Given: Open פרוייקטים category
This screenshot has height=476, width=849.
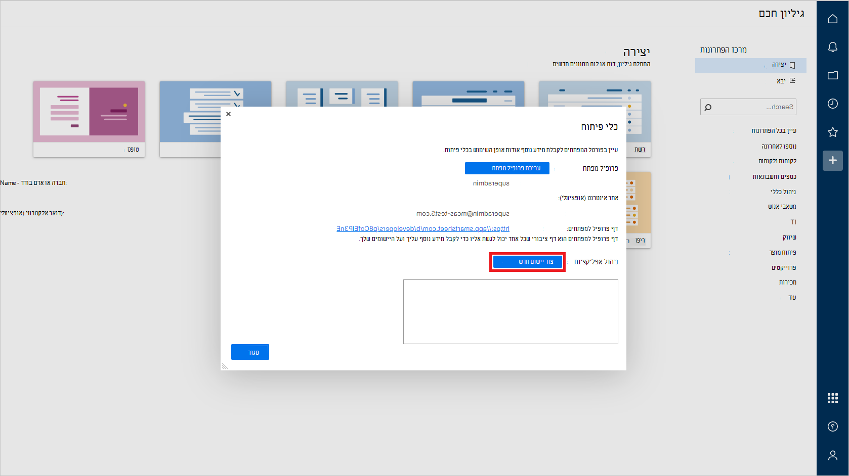Looking at the screenshot, I should (x=784, y=268).
